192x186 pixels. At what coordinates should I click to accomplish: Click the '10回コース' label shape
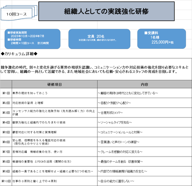point(19,13)
